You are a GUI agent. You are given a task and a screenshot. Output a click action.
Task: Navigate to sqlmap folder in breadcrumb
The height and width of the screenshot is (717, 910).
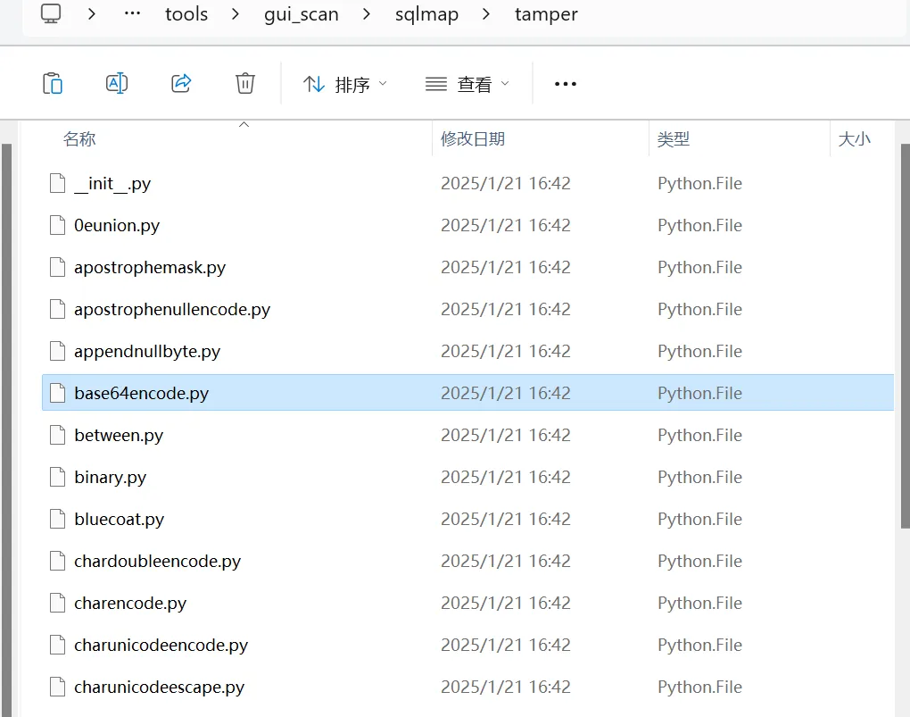[x=426, y=14]
